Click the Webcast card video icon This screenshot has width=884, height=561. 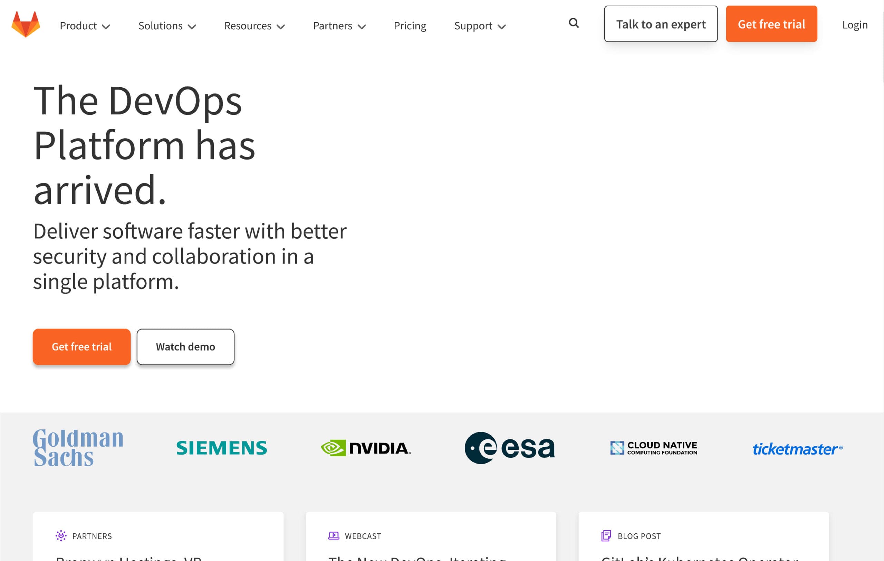(x=333, y=536)
